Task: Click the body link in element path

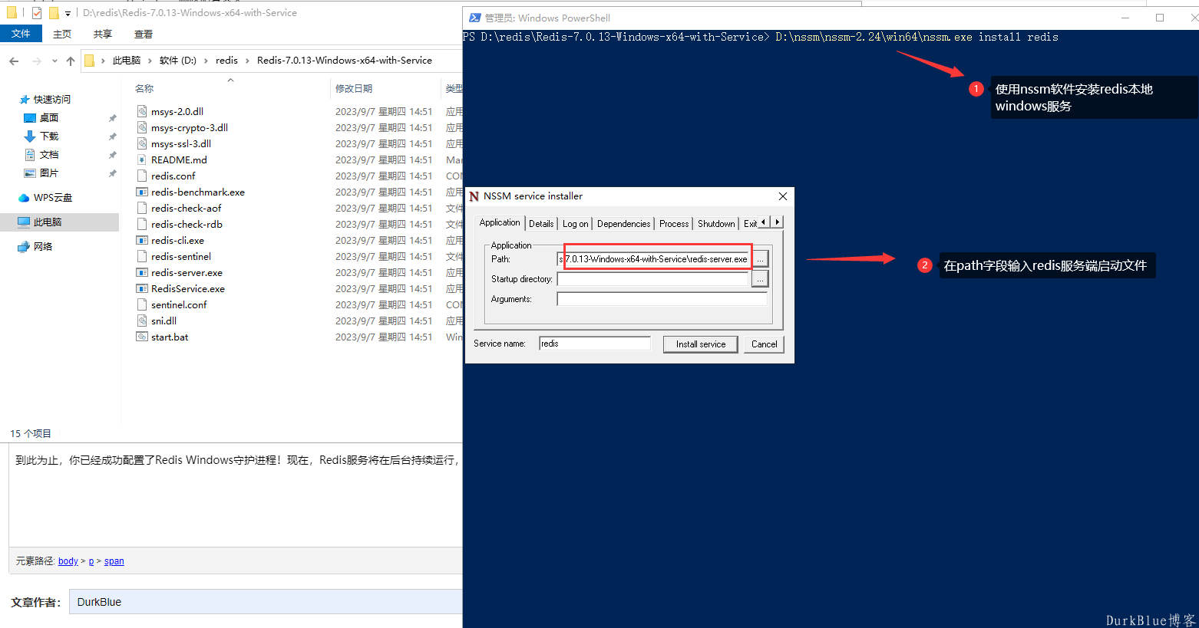Action: (68, 561)
